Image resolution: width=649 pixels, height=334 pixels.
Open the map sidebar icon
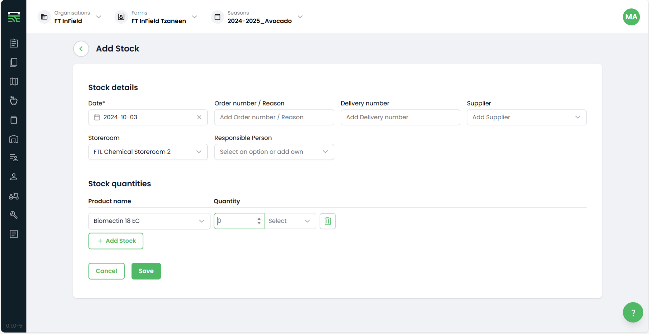pos(14,81)
